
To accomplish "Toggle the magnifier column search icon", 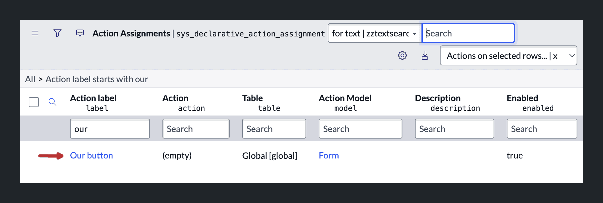I will [x=52, y=102].
